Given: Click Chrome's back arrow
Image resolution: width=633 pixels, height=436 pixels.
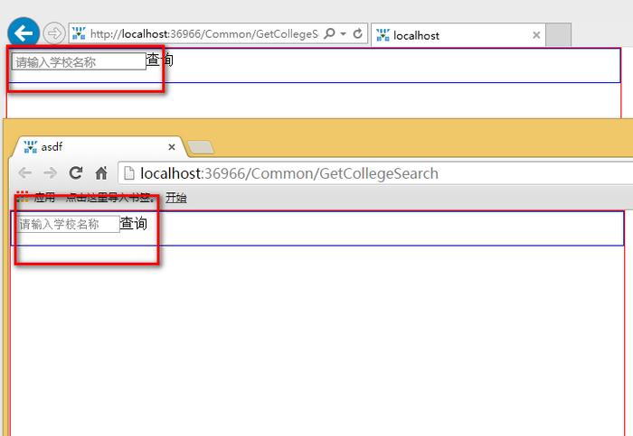Looking at the screenshot, I should (x=25, y=173).
